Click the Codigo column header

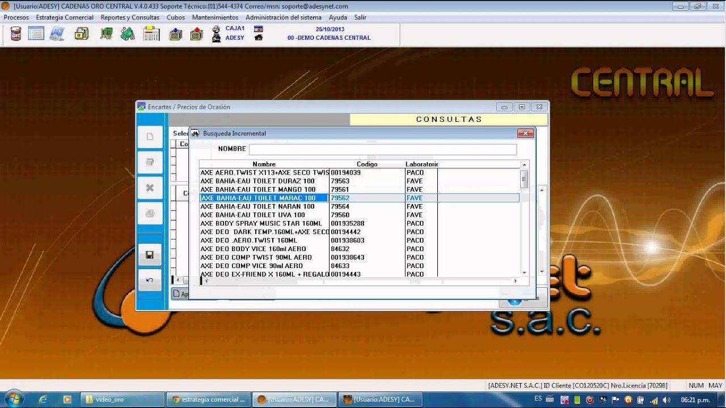pyautogui.click(x=367, y=164)
